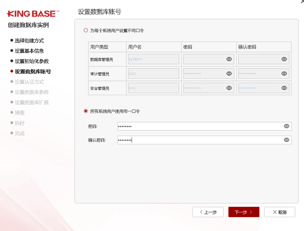Show the shared 确认密码 field contents

click(x=286, y=140)
